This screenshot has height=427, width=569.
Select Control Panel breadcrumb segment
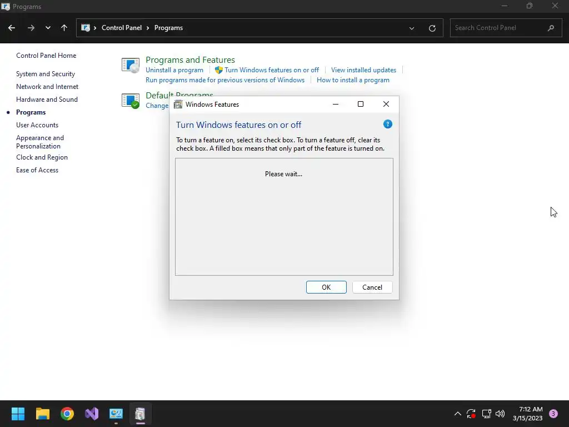click(x=122, y=28)
